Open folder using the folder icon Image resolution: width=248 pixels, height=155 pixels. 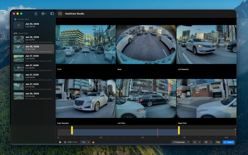pos(60,14)
